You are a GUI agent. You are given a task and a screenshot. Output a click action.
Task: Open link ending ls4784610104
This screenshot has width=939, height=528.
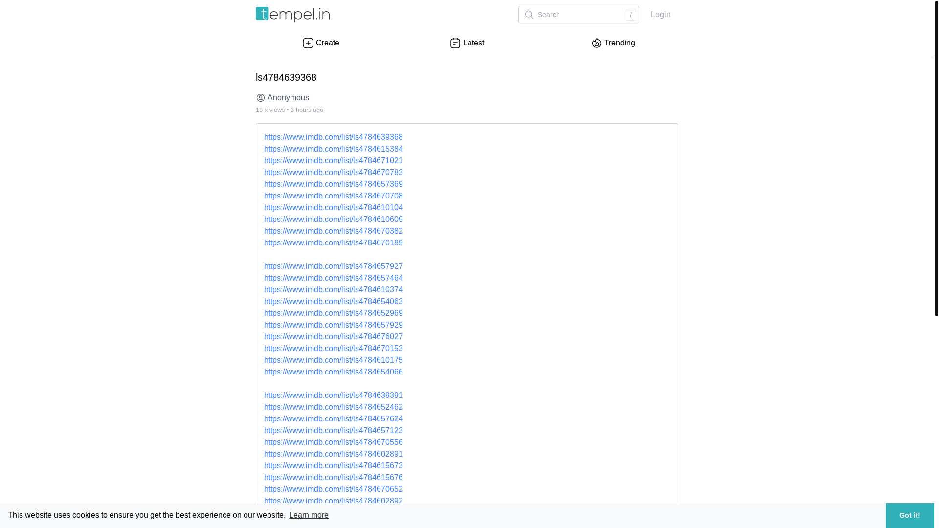pyautogui.click(x=334, y=208)
